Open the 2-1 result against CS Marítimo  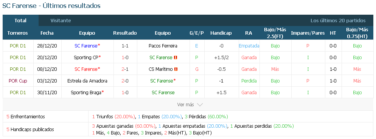[125, 69]
